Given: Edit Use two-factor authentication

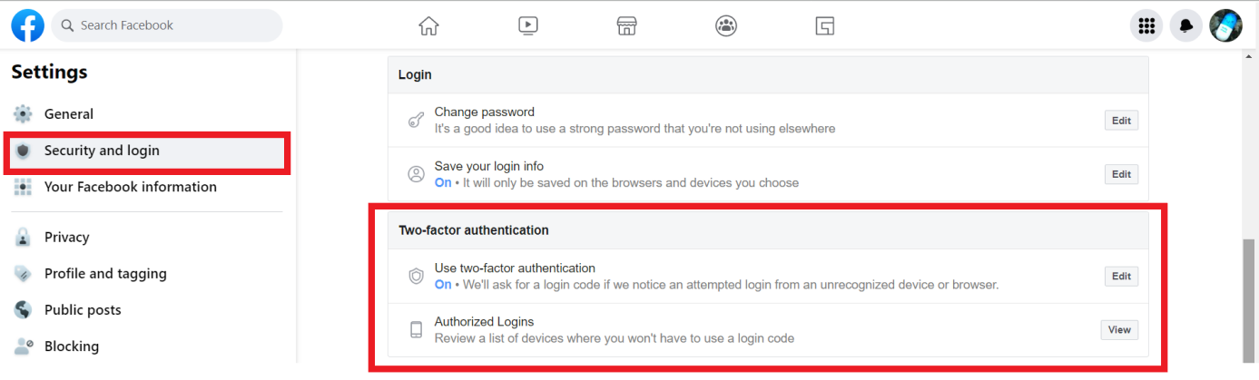Looking at the screenshot, I should (x=1121, y=277).
